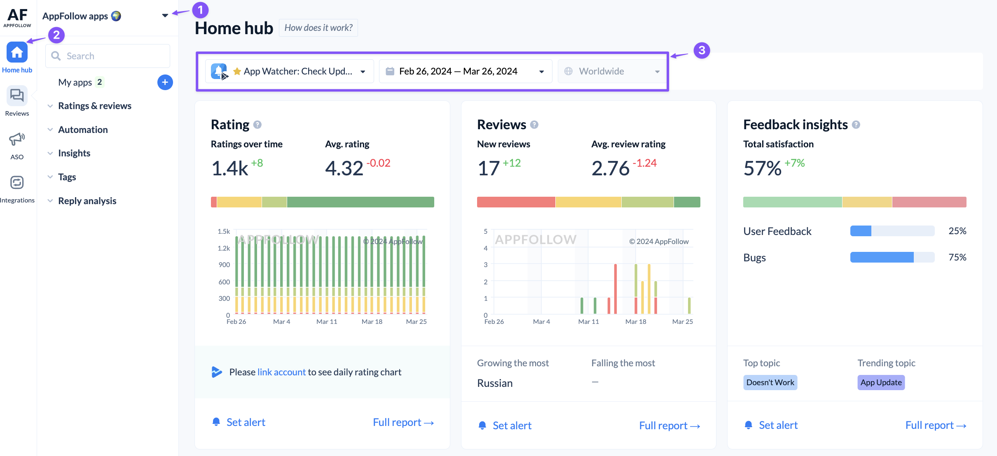The image size is (997, 456).
Task: Click the App Update trending tag
Action: click(881, 382)
